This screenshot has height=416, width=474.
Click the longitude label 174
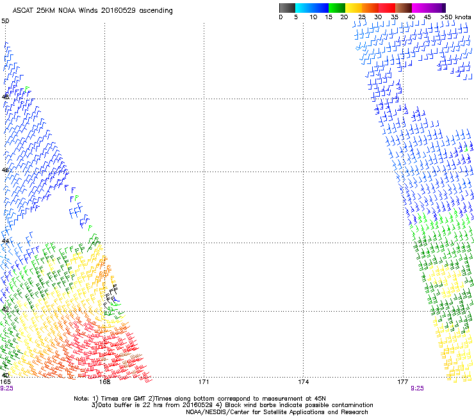[x=303, y=382]
